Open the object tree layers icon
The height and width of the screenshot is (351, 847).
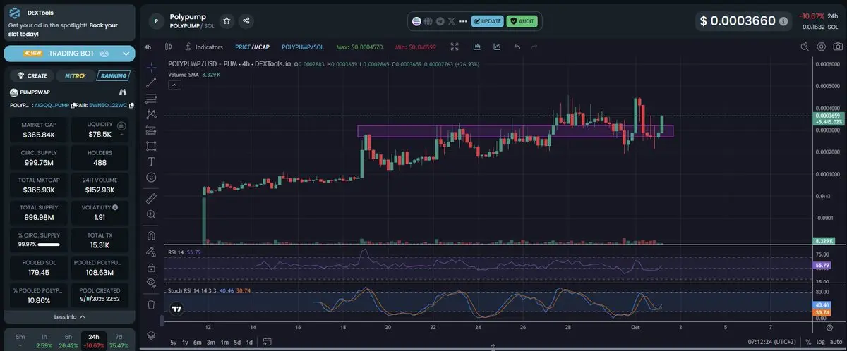pyautogui.click(x=151, y=334)
